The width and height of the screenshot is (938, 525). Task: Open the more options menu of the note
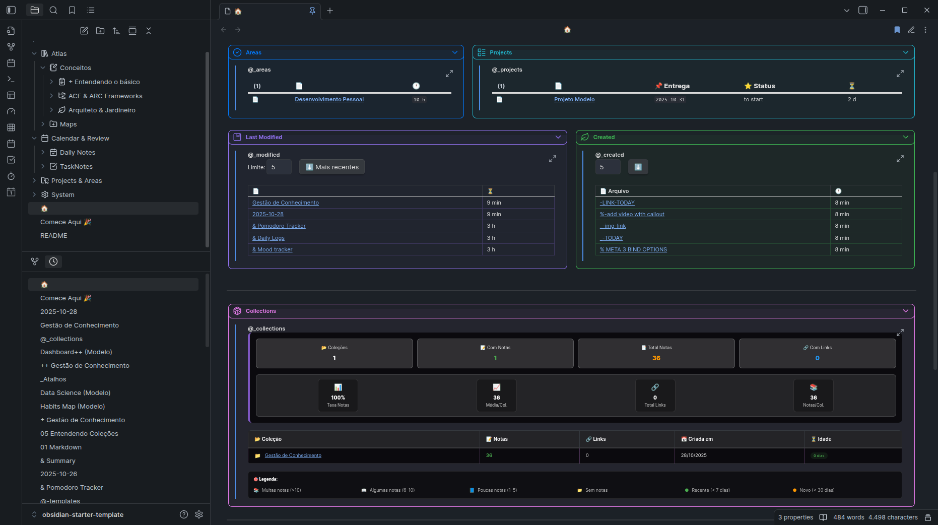[x=925, y=30]
